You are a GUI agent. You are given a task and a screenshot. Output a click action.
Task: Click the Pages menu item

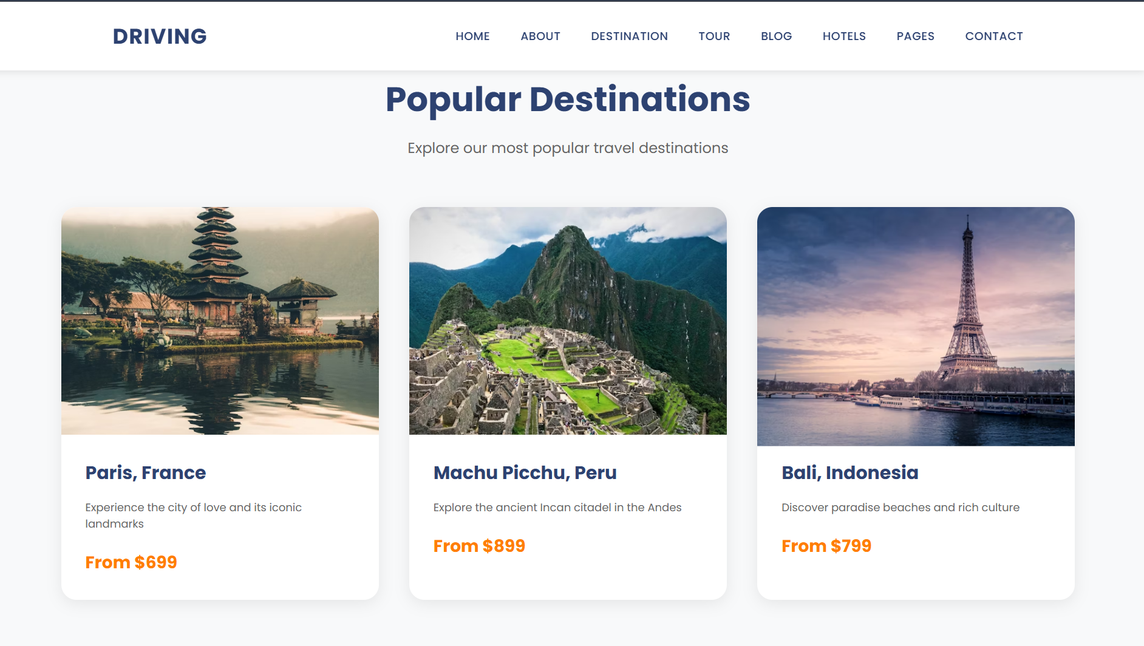(915, 36)
